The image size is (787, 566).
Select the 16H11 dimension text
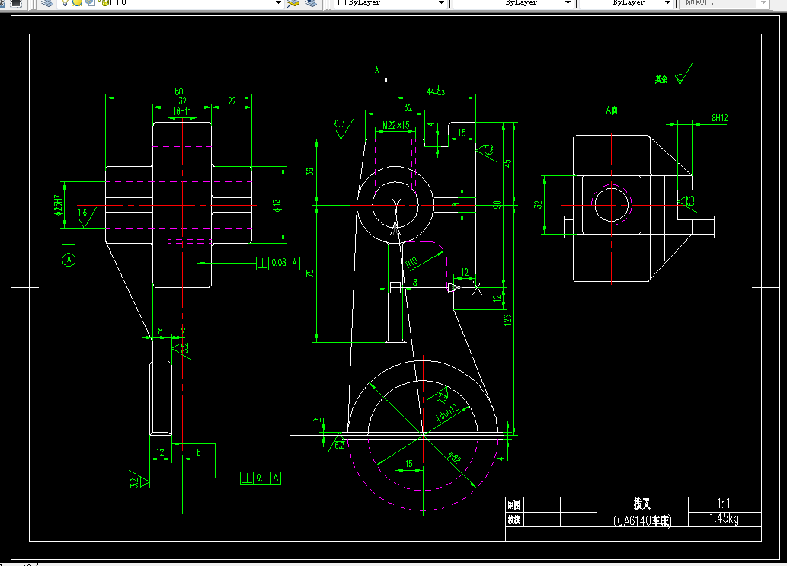coord(182,111)
